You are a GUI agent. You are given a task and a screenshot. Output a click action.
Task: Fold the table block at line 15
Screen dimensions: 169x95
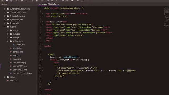(x=43, y=46)
